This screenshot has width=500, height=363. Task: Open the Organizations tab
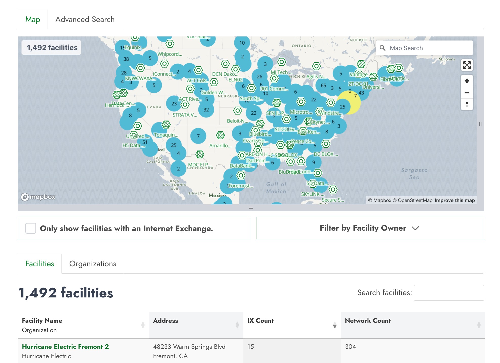point(93,264)
